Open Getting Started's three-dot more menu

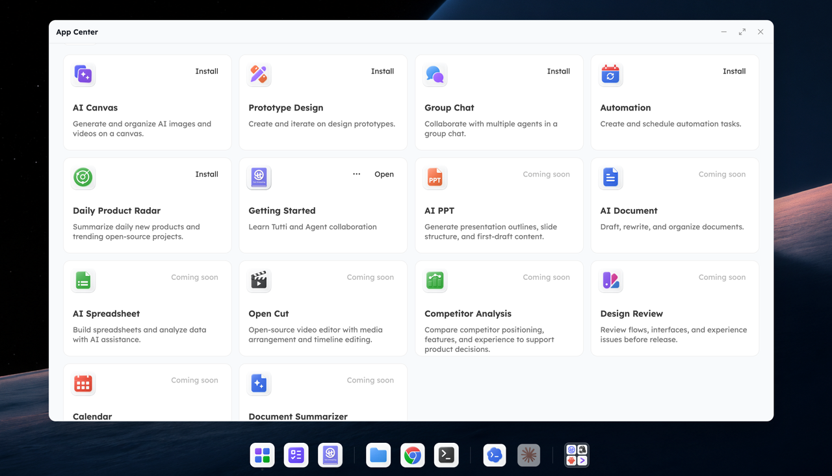356,174
